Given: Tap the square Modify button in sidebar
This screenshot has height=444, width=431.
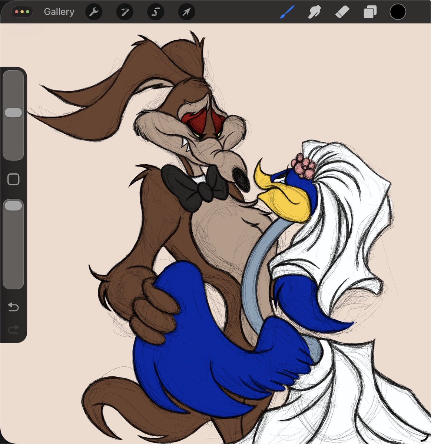Looking at the screenshot, I should [x=13, y=180].
